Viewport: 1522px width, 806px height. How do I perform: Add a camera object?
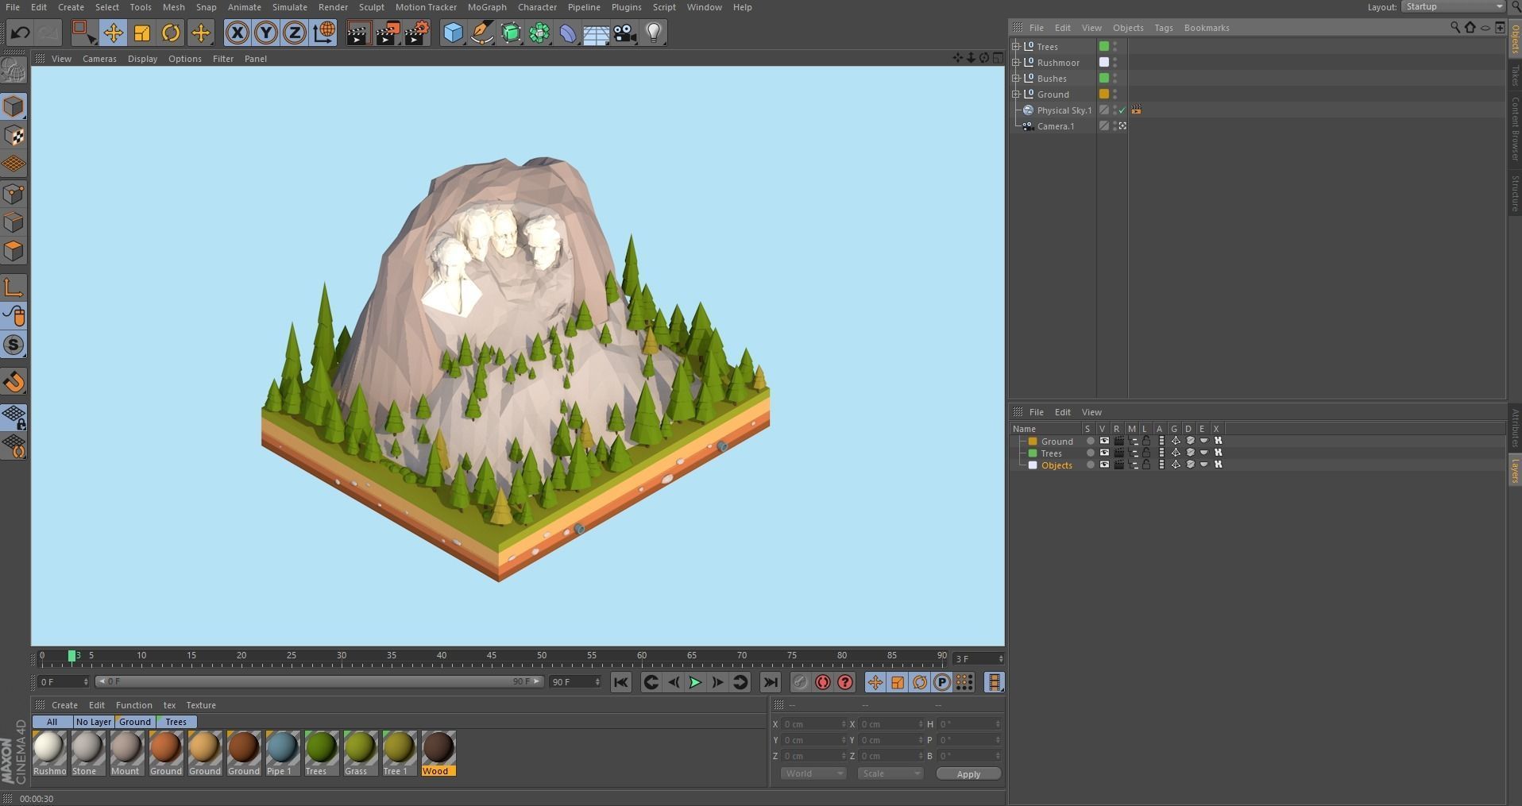[625, 33]
